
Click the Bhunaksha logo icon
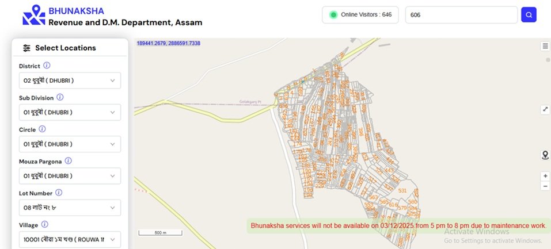[34, 15]
